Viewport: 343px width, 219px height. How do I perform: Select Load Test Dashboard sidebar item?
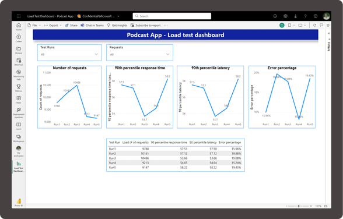[19, 167]
